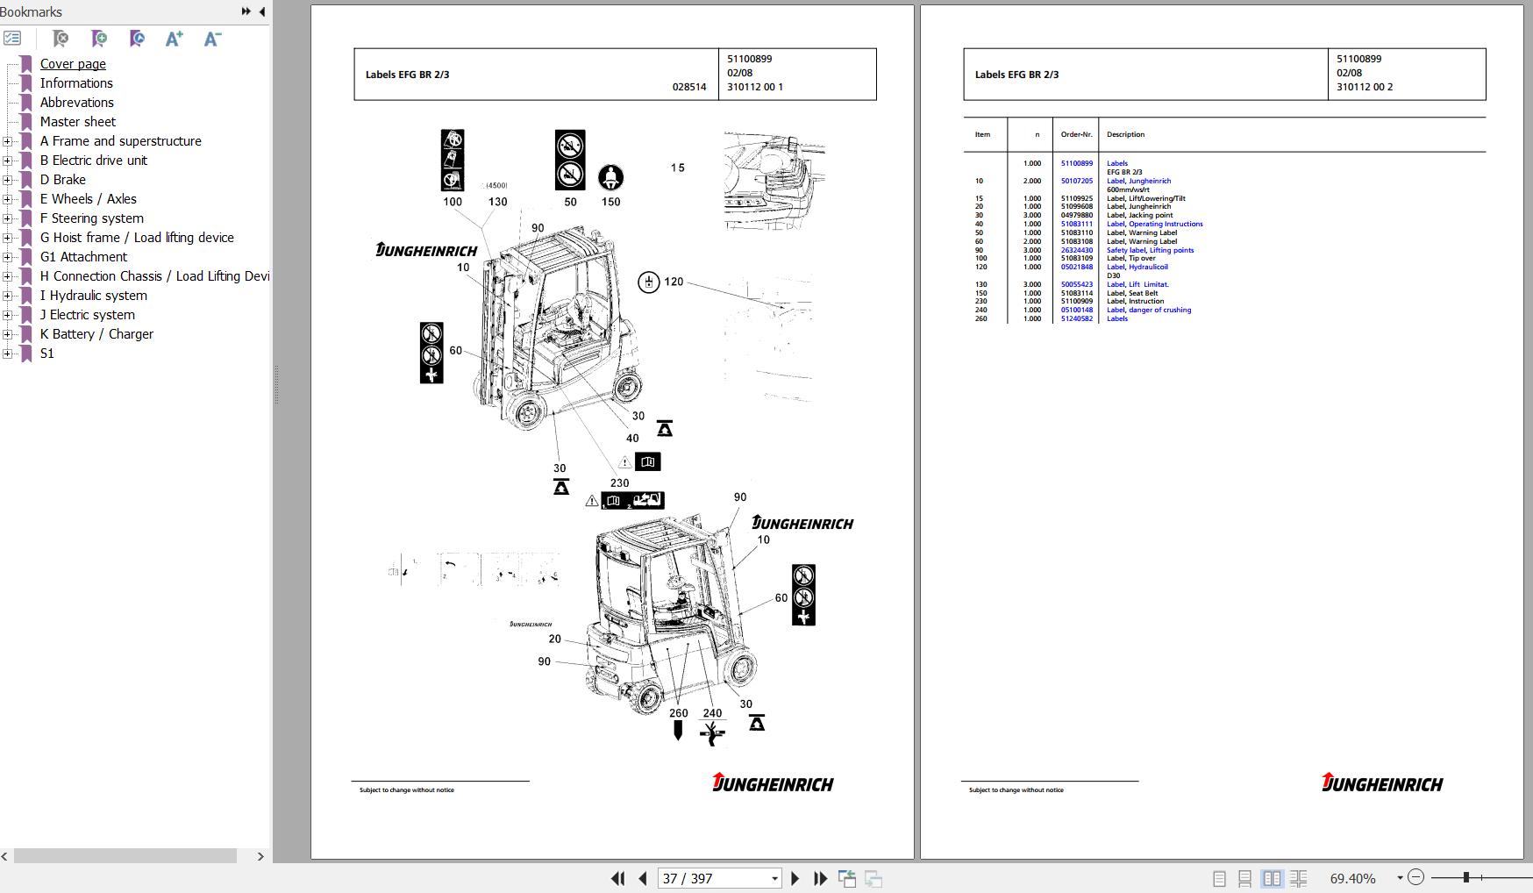
Task: Open order number link 51083111
Action: click(1076, 224)
